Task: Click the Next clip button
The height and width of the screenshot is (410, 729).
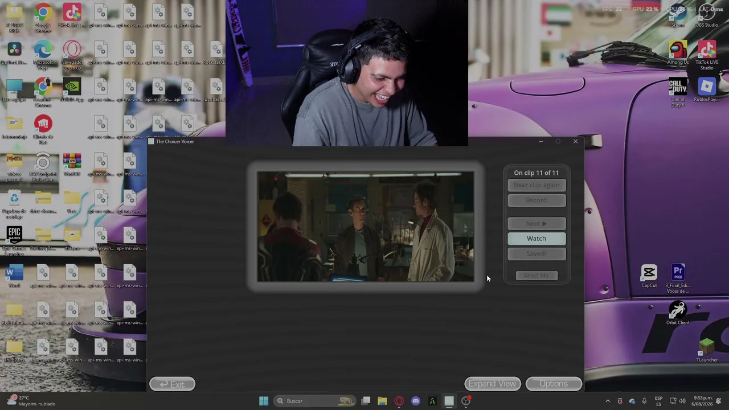Action: pos(536,224)
